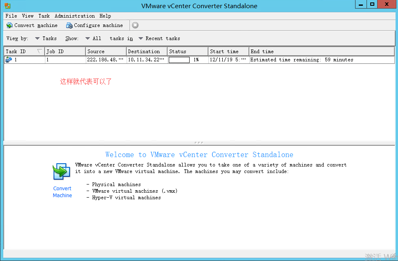
Task: Sort by Destination column header
Action: click(x=147, y=51)
